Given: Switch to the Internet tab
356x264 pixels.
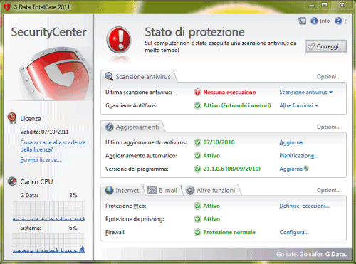Looking at the screenshot, I should coord(122,190).
